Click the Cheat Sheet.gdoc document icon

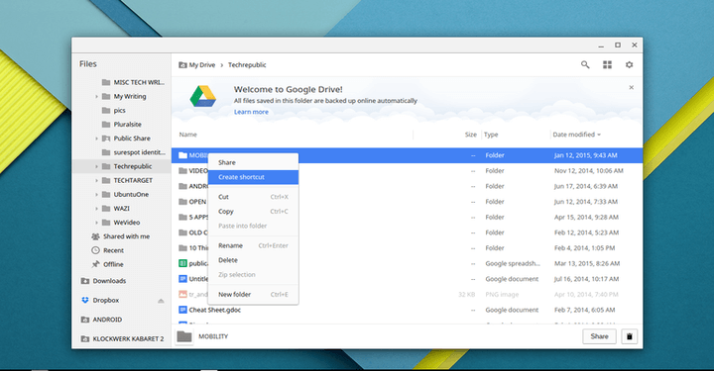click(182, 310)
